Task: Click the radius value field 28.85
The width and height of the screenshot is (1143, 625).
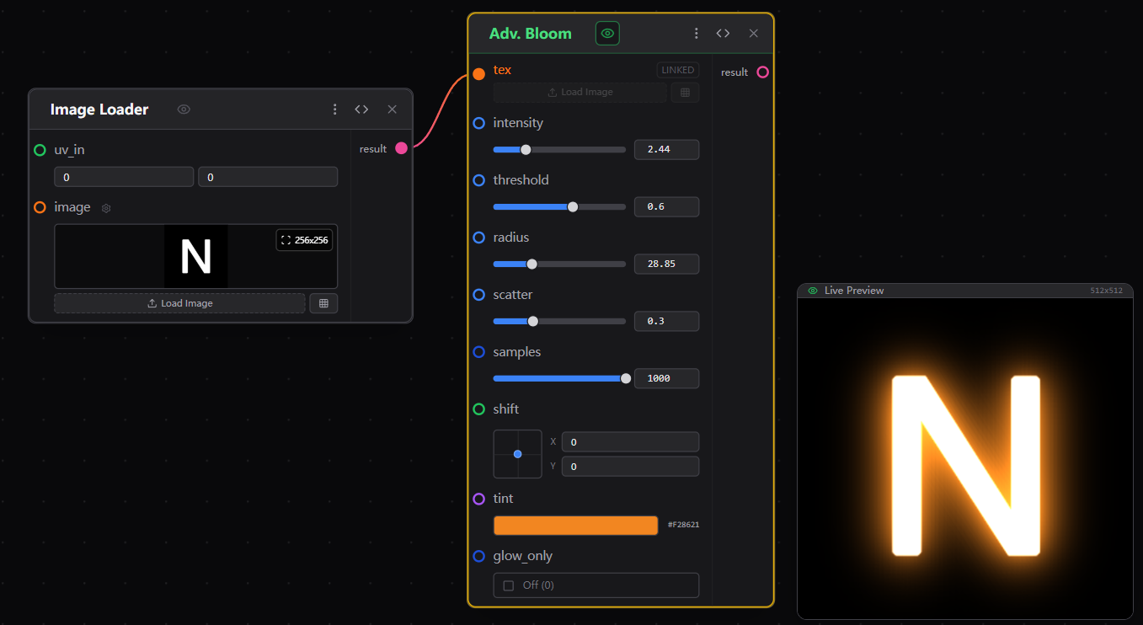Action: (666, 264)
